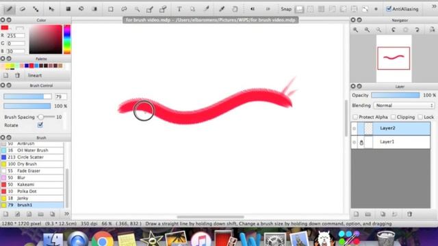Hide Layer1 with its visibility dot
This screenshot has width=438, height=246.
pos(355,142)
